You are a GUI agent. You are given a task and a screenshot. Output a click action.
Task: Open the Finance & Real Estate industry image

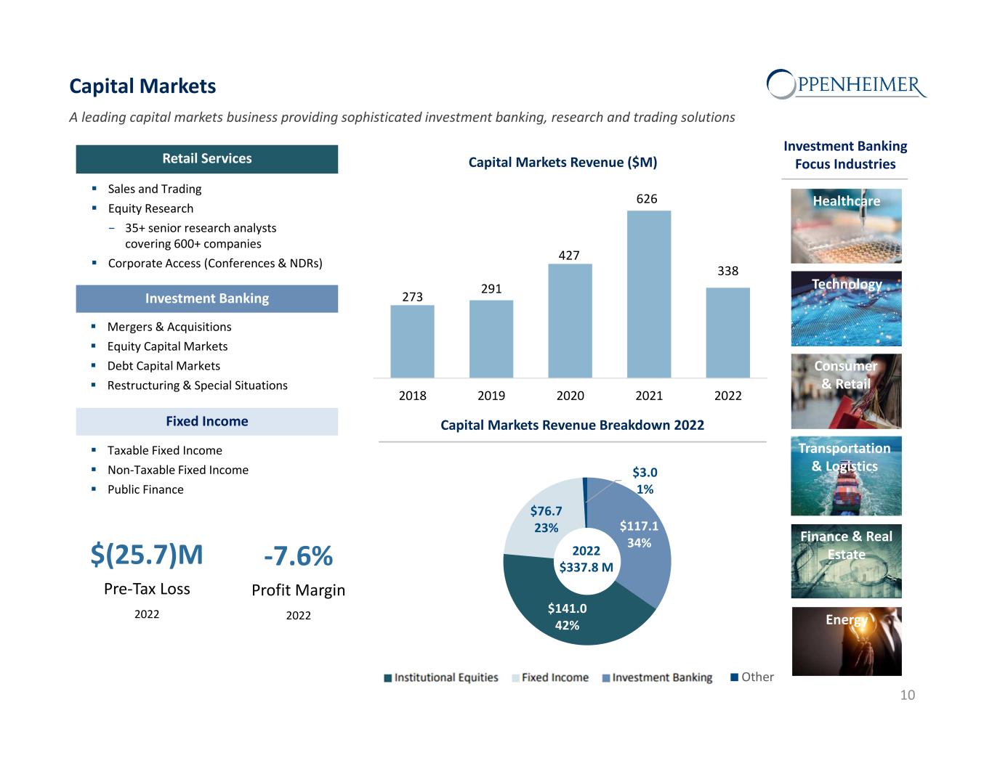(x=846, y=561)
